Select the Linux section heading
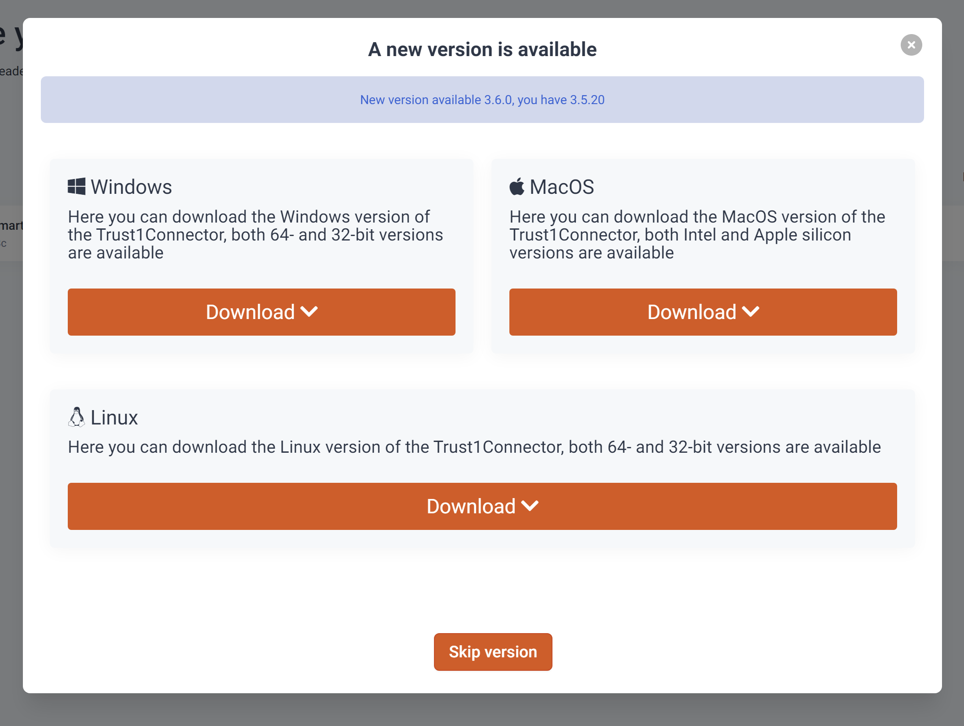The height and width of the screenshot is (726, 964). pos(114,417)
